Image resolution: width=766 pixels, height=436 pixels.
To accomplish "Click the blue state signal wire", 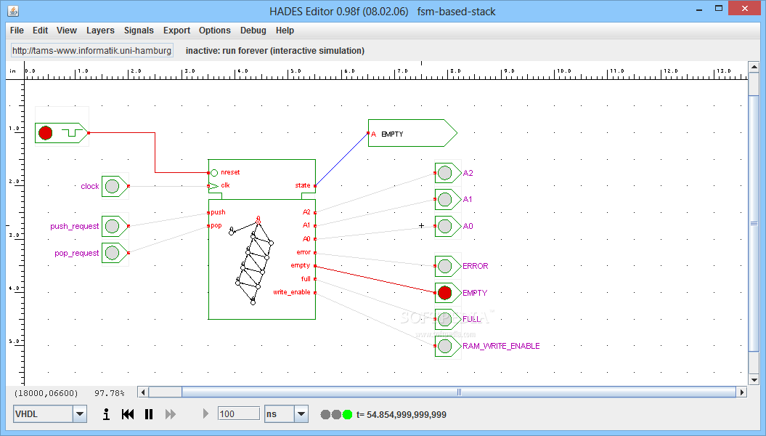I will click(x=342, y=159).
